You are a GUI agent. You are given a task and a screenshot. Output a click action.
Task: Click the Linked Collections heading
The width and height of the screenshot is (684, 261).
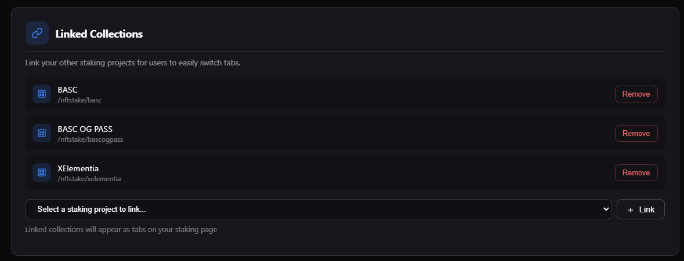point(99,34)
